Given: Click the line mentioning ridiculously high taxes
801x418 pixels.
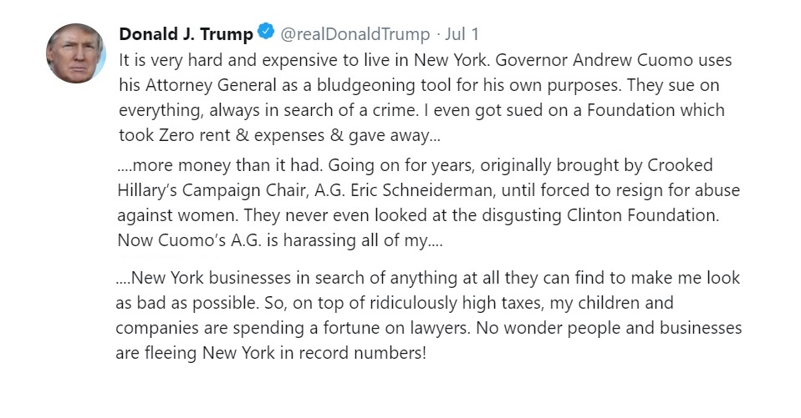Looking at the screenshot, I should pos(395,303).
